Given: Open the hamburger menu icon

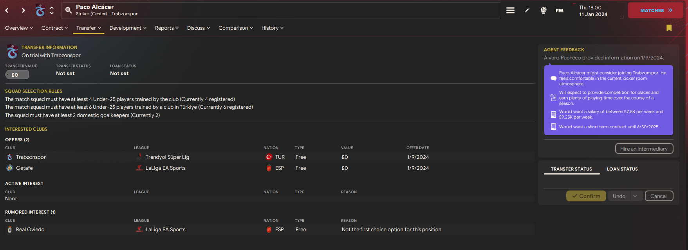Looking at the screenshot, I should [510, 11].
